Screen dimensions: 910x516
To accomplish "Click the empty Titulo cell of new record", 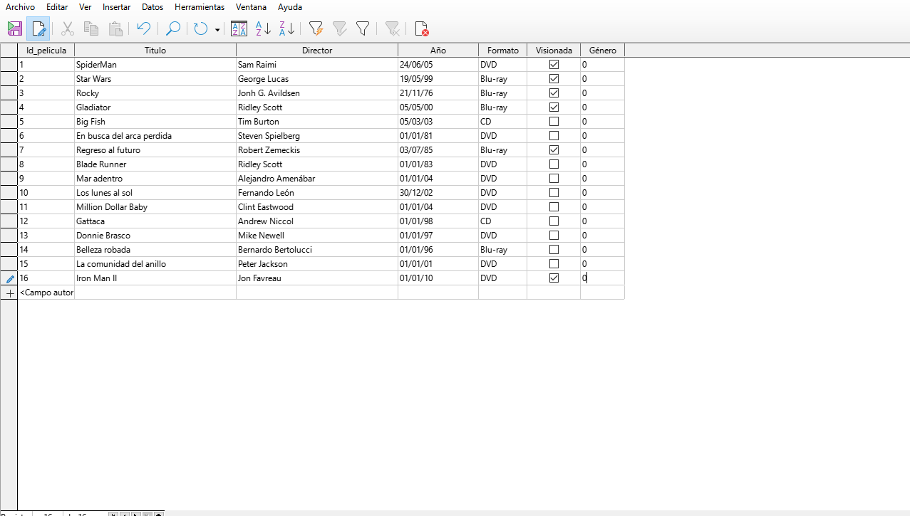I will (x=155, y=293).
